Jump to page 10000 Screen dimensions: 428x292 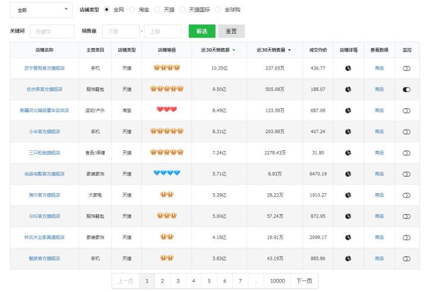tap(277, 281)
